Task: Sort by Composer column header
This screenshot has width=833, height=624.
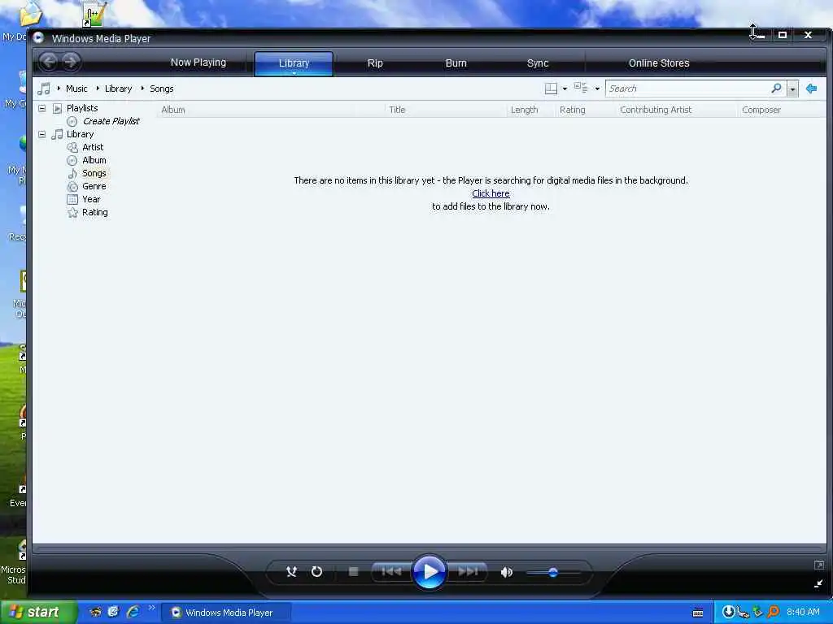Action: (761, 110)
